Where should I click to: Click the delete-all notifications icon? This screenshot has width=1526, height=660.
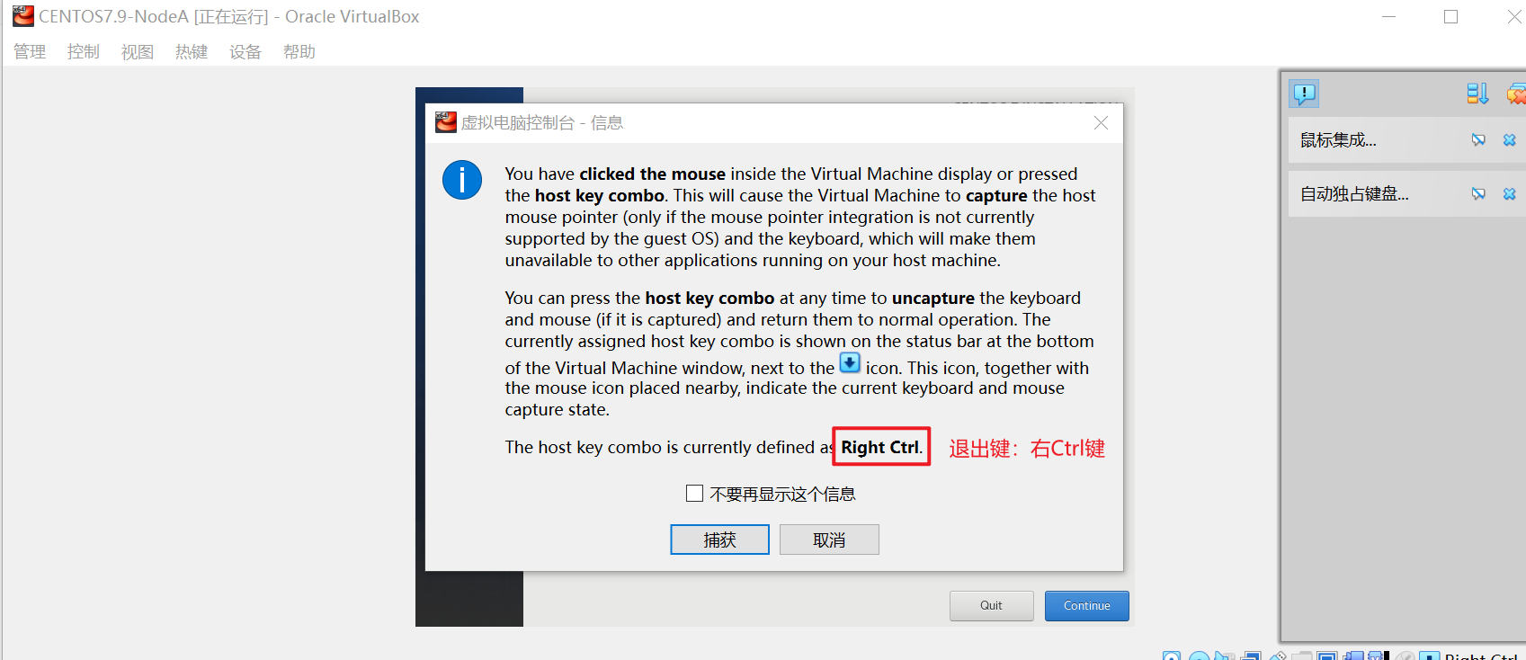[1516, 94]
